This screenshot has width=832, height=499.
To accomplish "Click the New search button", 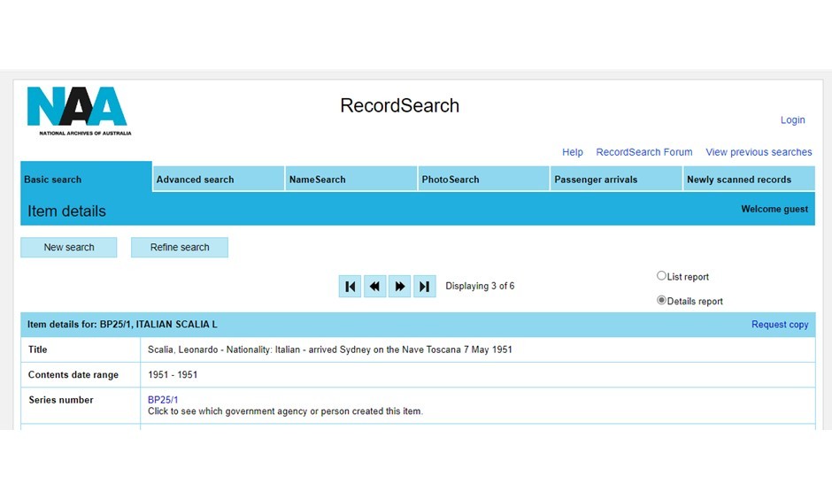I will pos(69,247).
